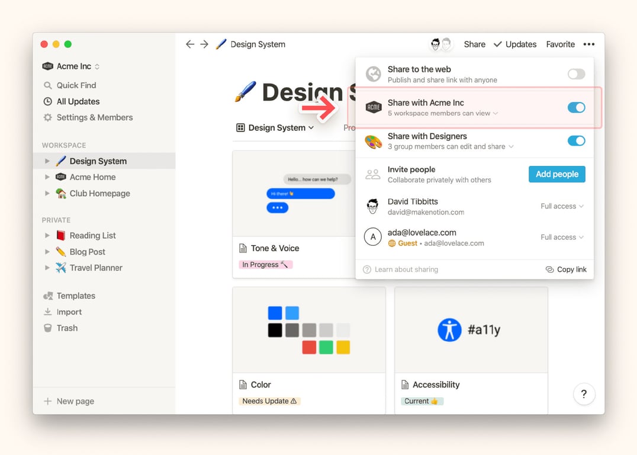Click the green swatch in Color card

click(326, 347)
